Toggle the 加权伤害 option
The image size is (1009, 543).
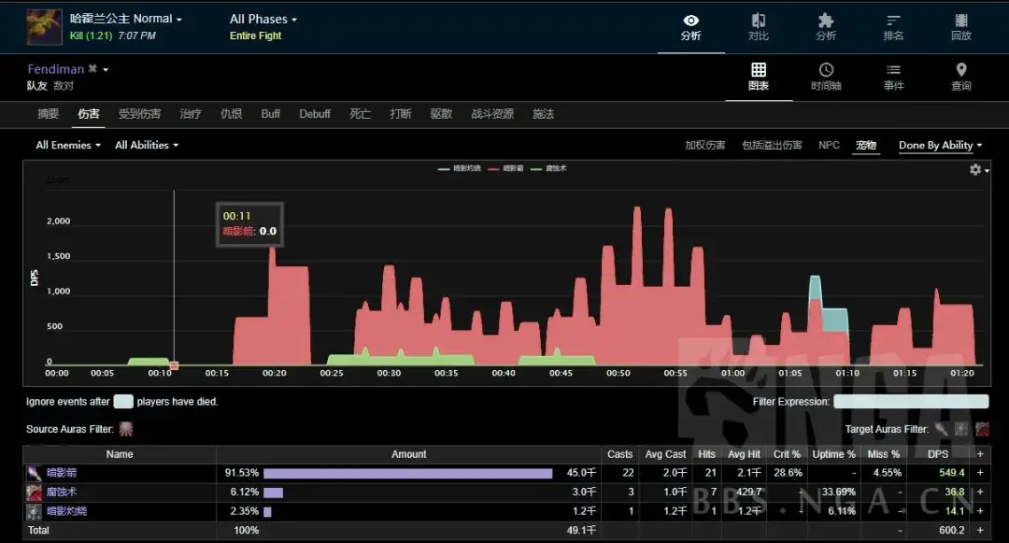(704, 146)
